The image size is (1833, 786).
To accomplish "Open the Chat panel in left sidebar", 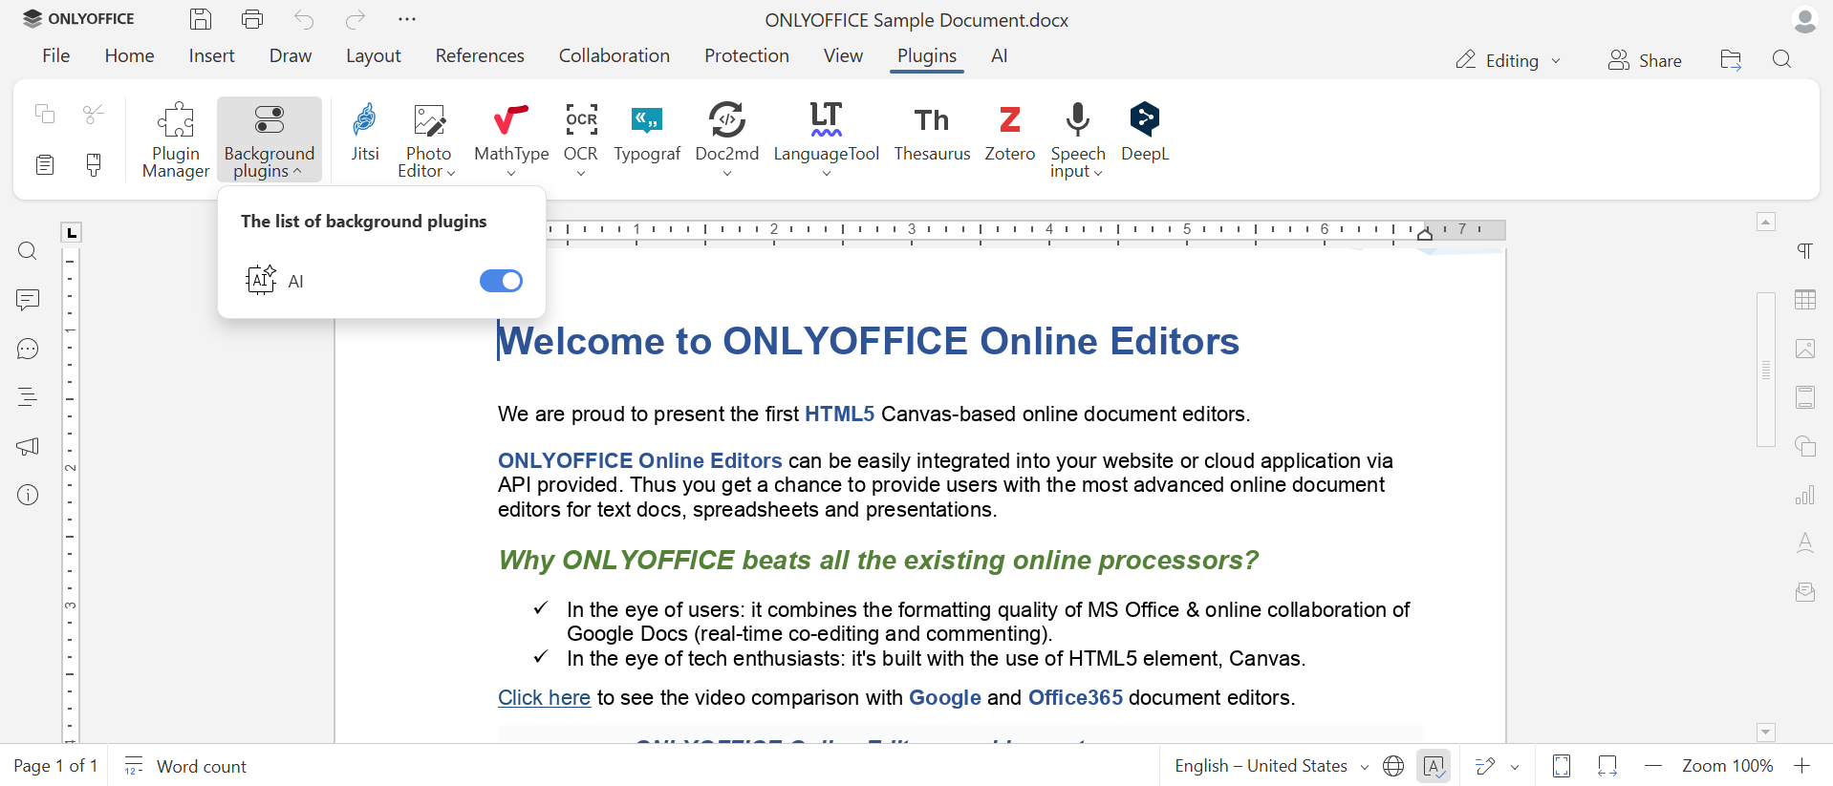I will tap(28, 349).
